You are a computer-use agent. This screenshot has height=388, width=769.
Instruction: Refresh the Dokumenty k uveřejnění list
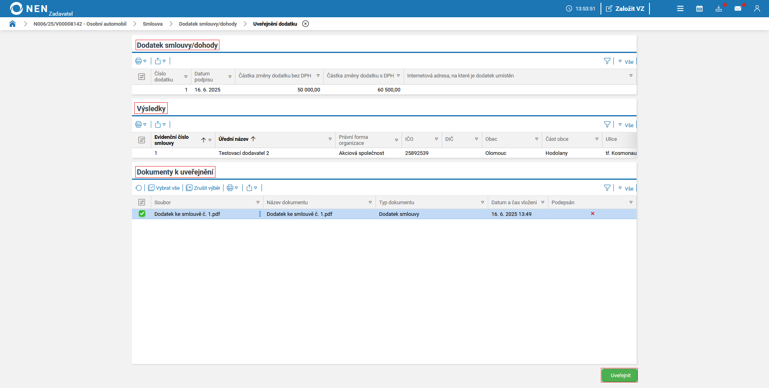(x=139, y=188)
